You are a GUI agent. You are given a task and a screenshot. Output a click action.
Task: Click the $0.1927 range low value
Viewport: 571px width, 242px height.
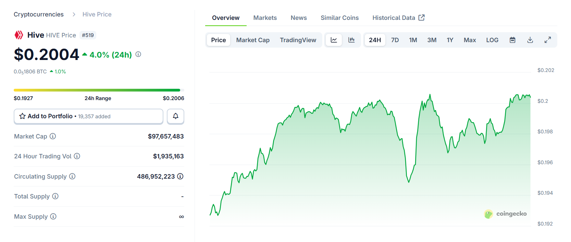point(23,98)
